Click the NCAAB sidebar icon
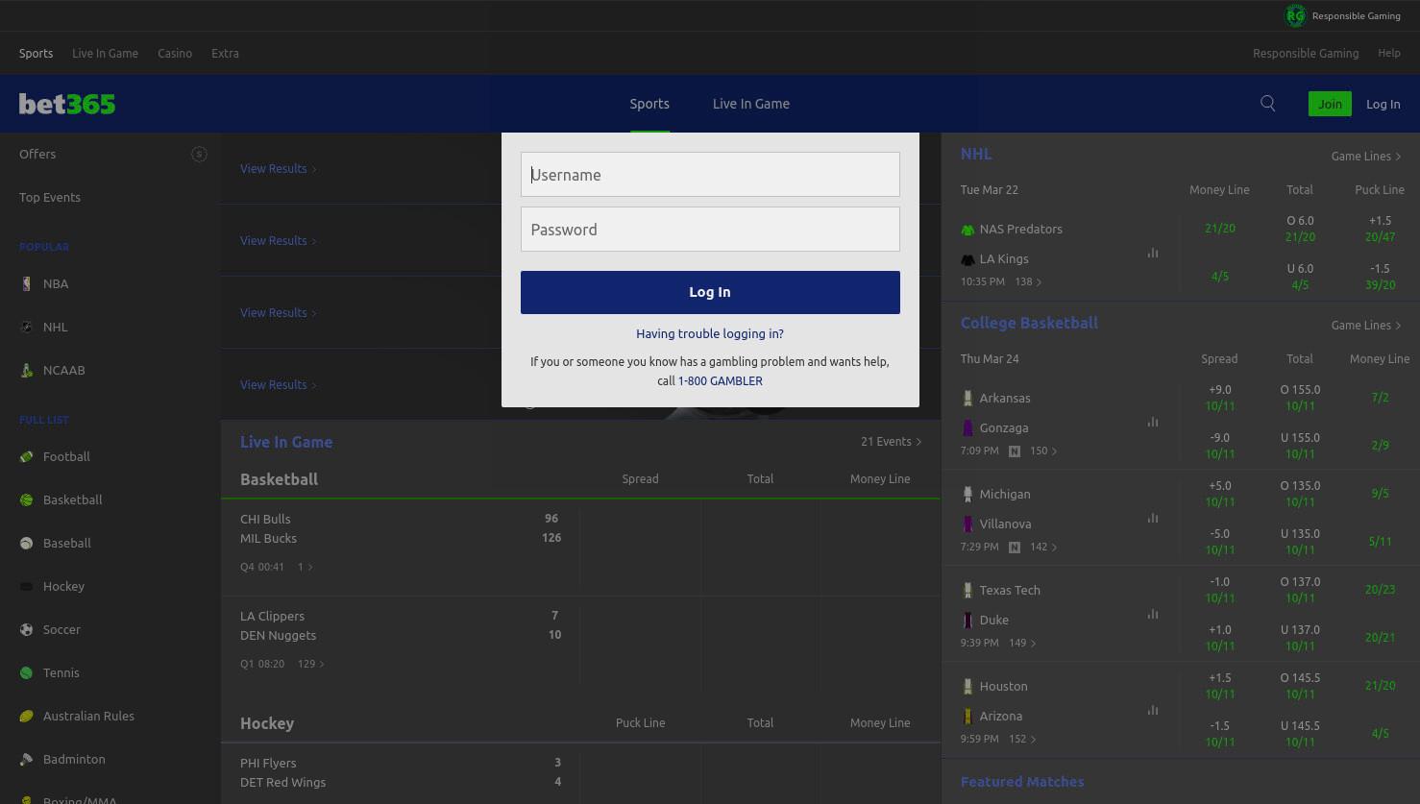Image resolution: width=1420 pixels, height=804 pixels. click(26, 370)
